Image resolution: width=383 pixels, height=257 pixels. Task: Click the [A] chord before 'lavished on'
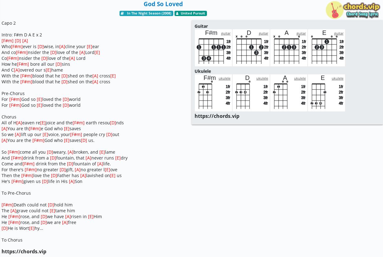[83, 176]
